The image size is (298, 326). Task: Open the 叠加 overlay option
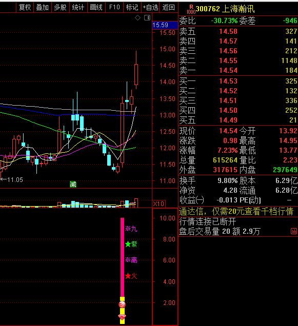43,8
